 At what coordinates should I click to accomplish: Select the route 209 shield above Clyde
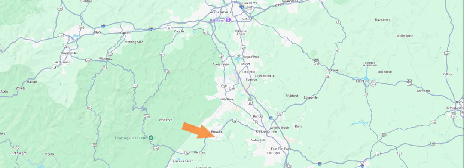pos(82,28)
